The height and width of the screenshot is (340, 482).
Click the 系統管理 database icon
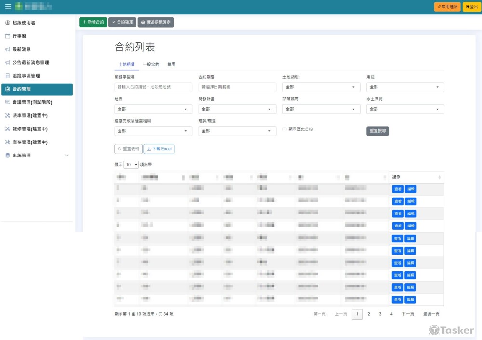pos(8,156)
